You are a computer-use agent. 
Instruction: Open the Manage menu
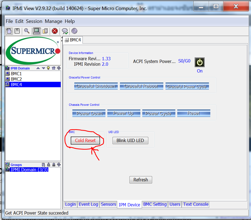pos(54,21)
